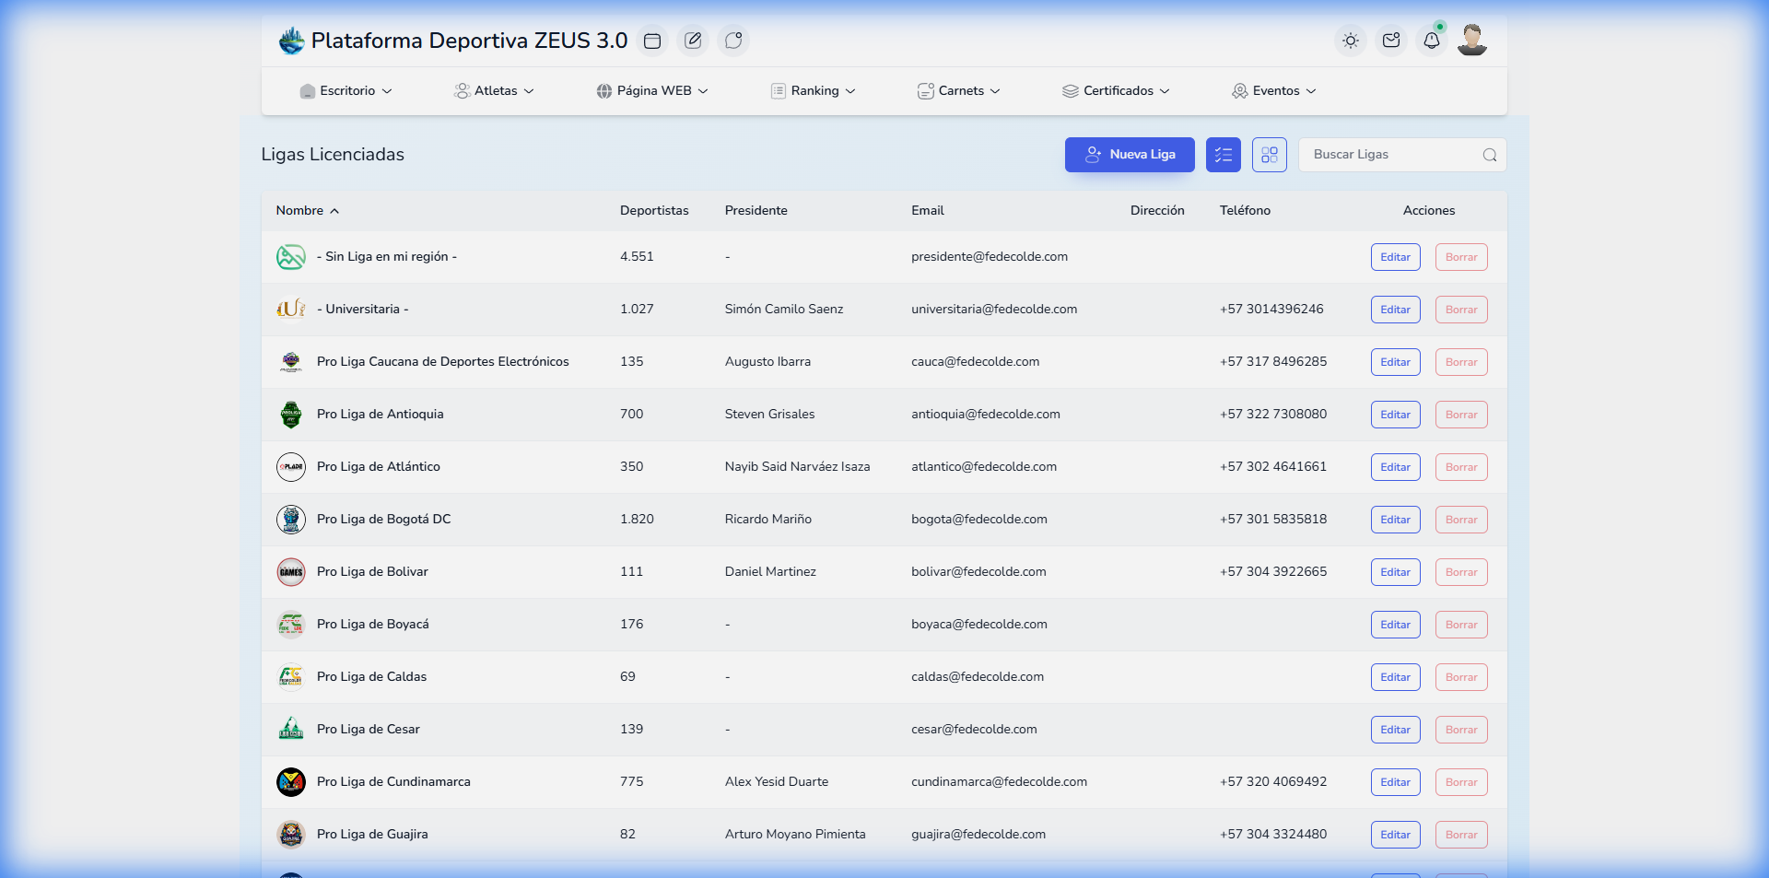Click the Nueva Liga button

pyautogui.click(x=1130, y=155)
